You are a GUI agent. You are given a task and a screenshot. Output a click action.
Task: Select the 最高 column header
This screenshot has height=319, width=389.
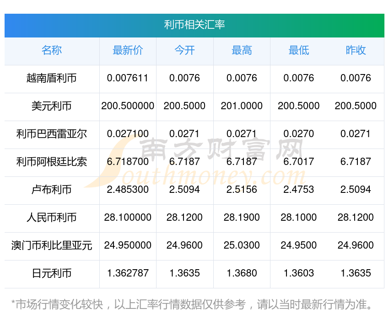click(x=242, y=50)
